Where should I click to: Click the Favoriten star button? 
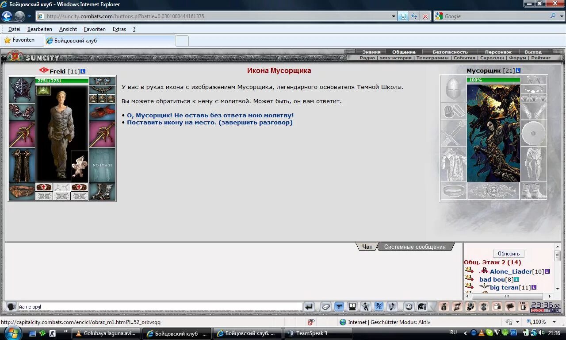(x=19, y=40)
